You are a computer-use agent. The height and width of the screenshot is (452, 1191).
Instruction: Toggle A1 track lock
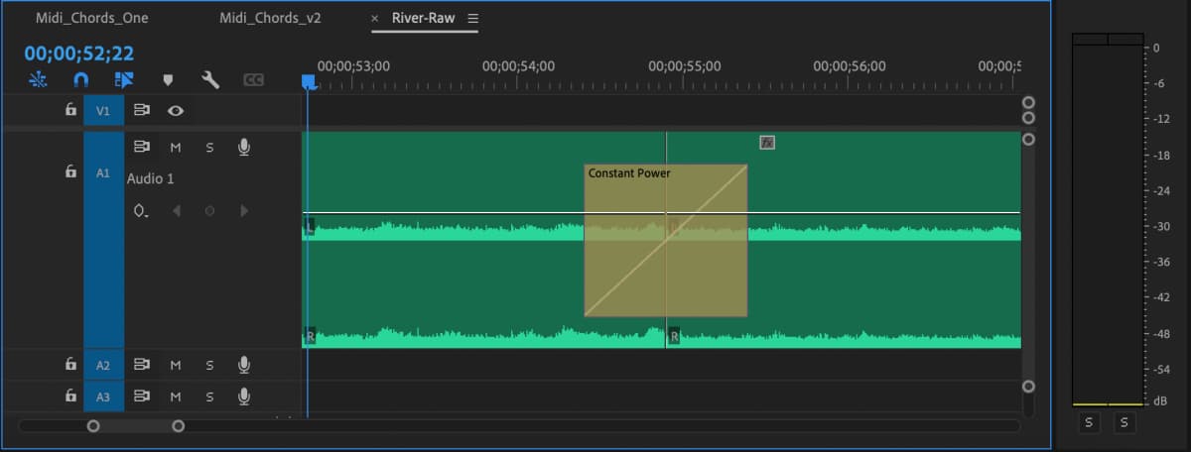coord(70,171)
